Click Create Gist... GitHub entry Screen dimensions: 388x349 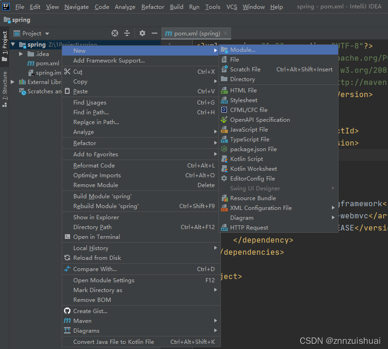tap(141, 311)
